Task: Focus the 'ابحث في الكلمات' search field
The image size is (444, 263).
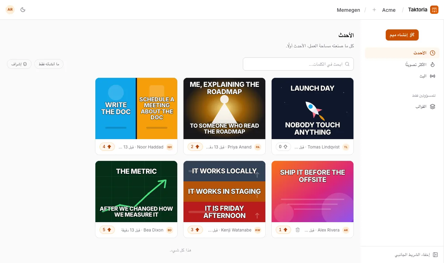Action: [x=298, y=64]
